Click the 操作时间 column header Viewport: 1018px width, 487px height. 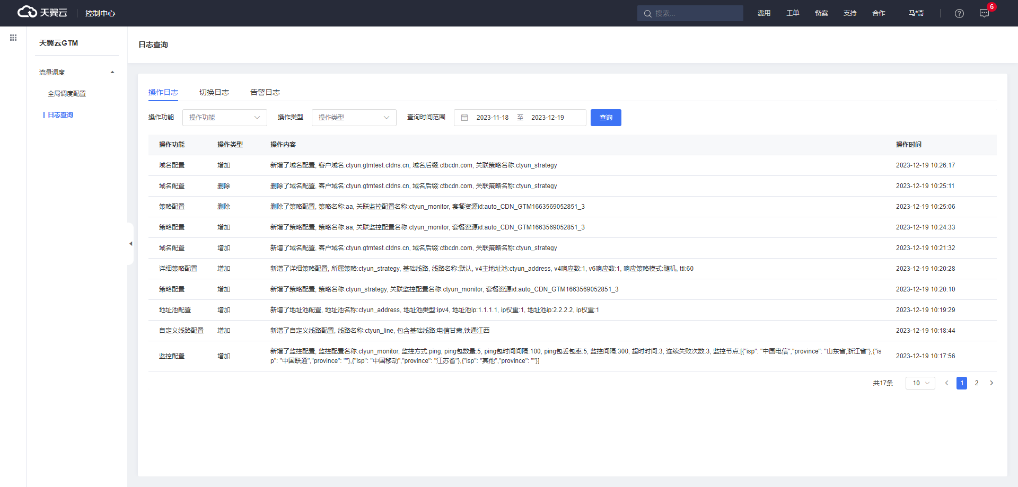(x=909, y=145)
